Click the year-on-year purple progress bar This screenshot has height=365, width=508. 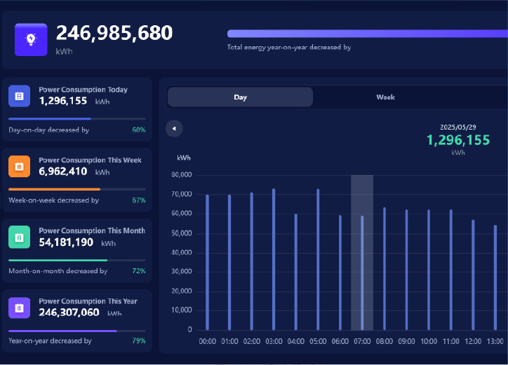[76, 331]
